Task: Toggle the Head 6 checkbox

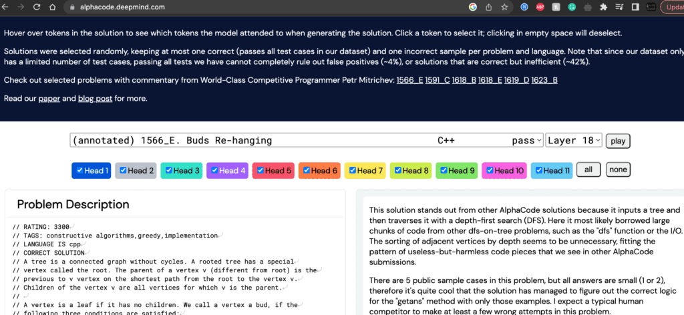Action: tap(307, 170)
